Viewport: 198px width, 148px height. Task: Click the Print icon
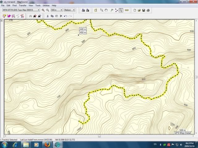(x=148, y=10)
